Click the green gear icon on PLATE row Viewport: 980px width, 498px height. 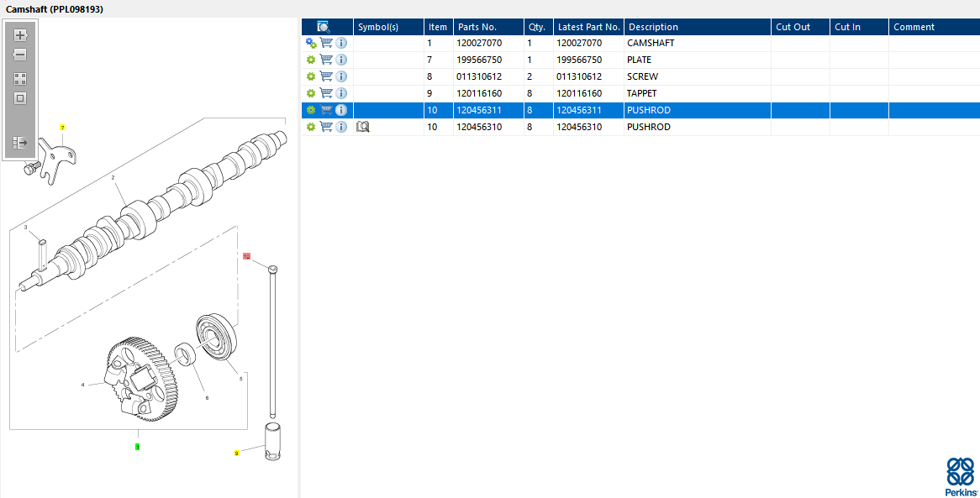tap(311, 60)
